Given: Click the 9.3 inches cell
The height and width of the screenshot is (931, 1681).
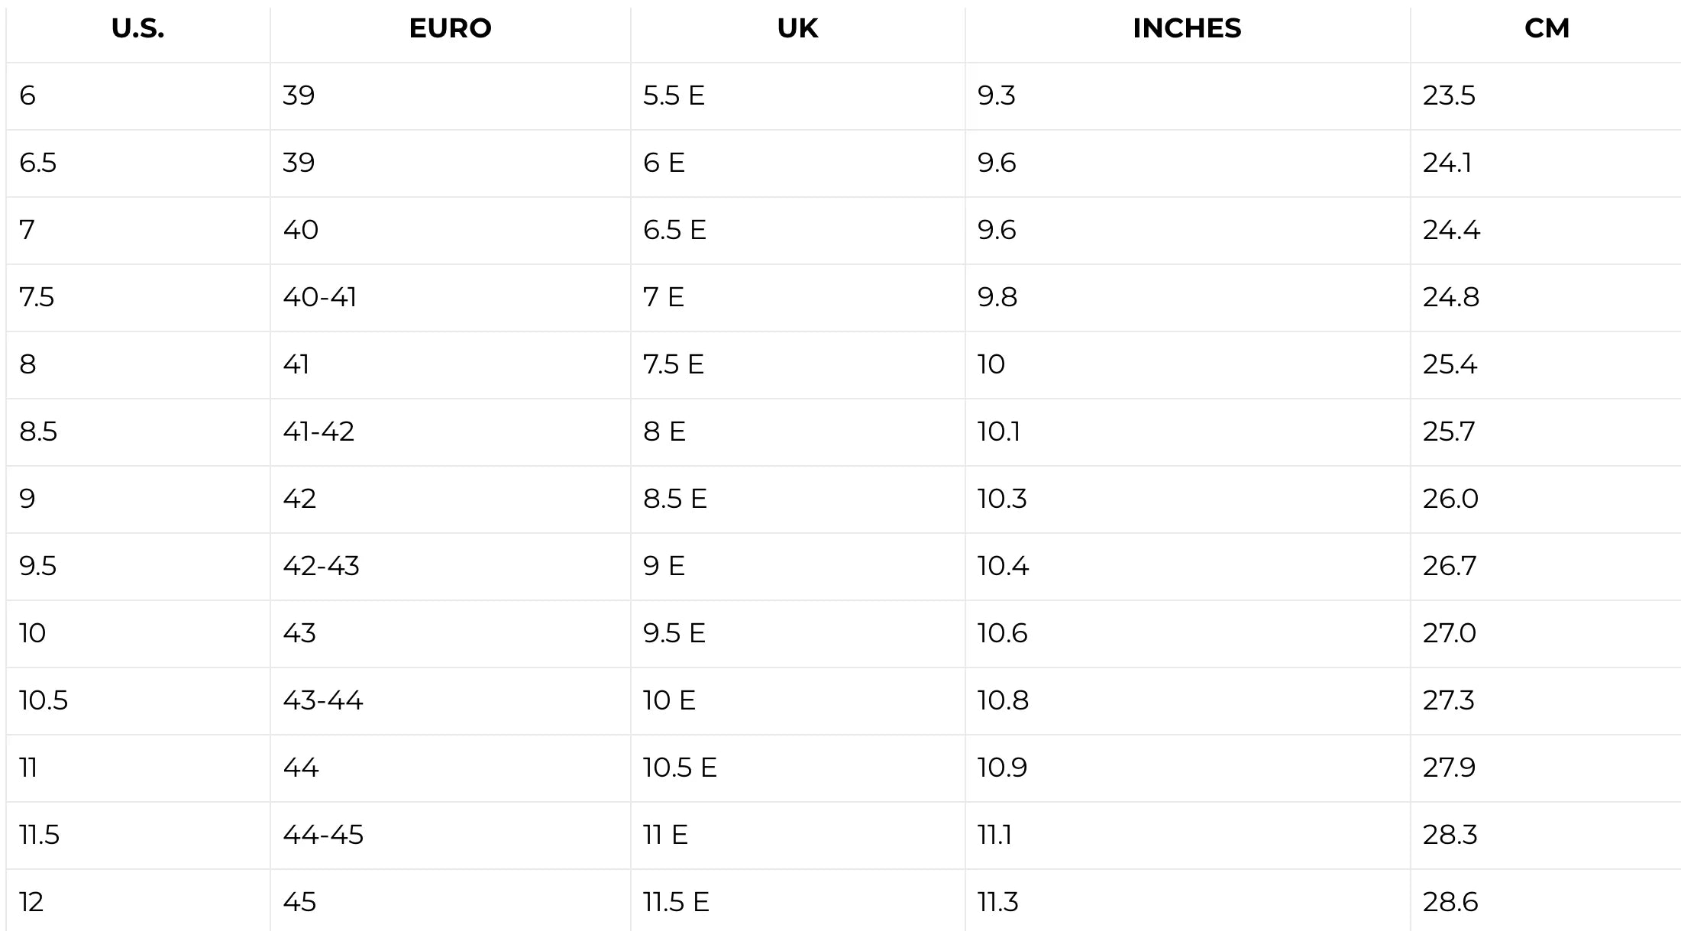Looking at the screenshot, I should click(997, 95).
